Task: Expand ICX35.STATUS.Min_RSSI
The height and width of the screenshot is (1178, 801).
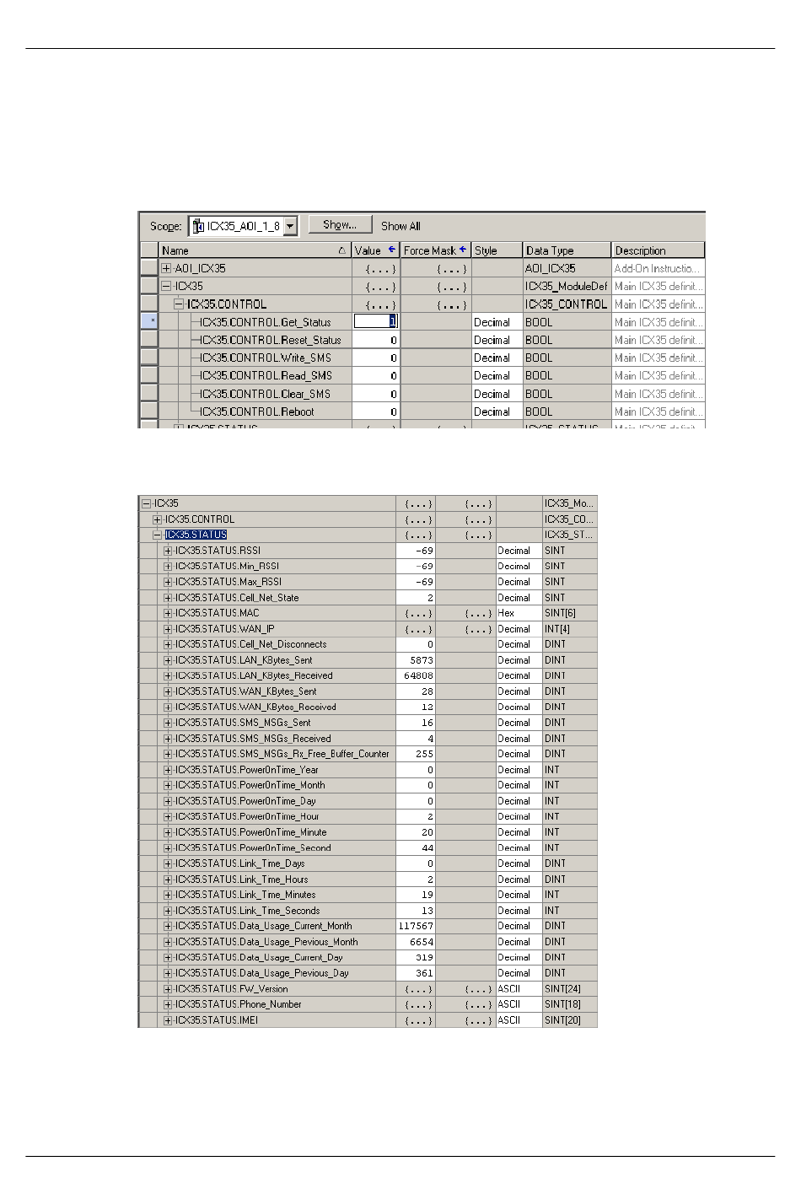Action: 168,566
